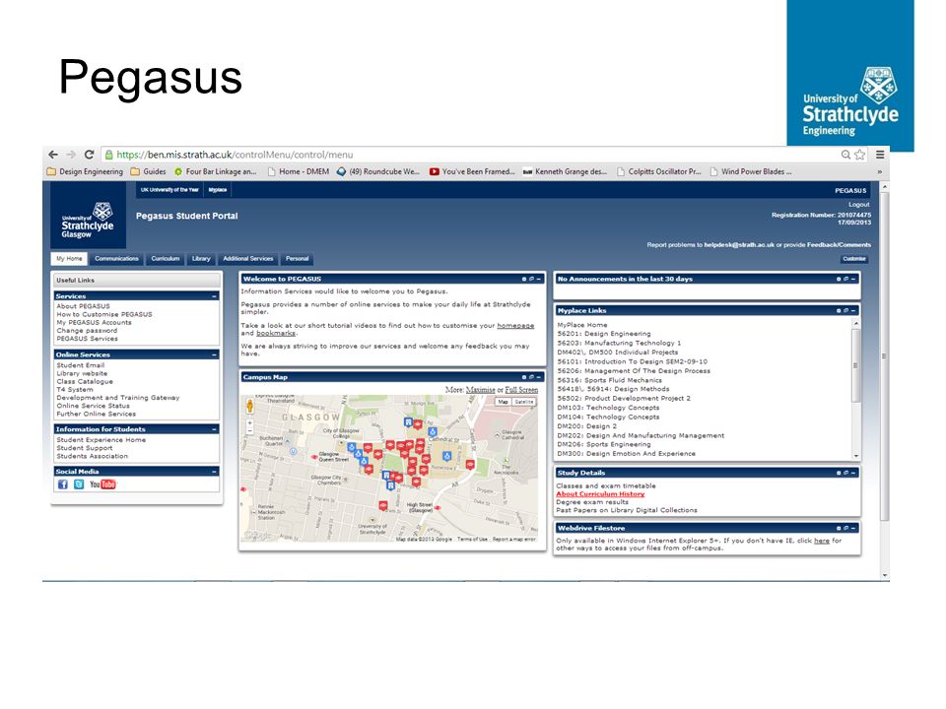The image size is (946, 709).
Task: Click settings icon on Campus Map panel
Action: click(523, 377)
